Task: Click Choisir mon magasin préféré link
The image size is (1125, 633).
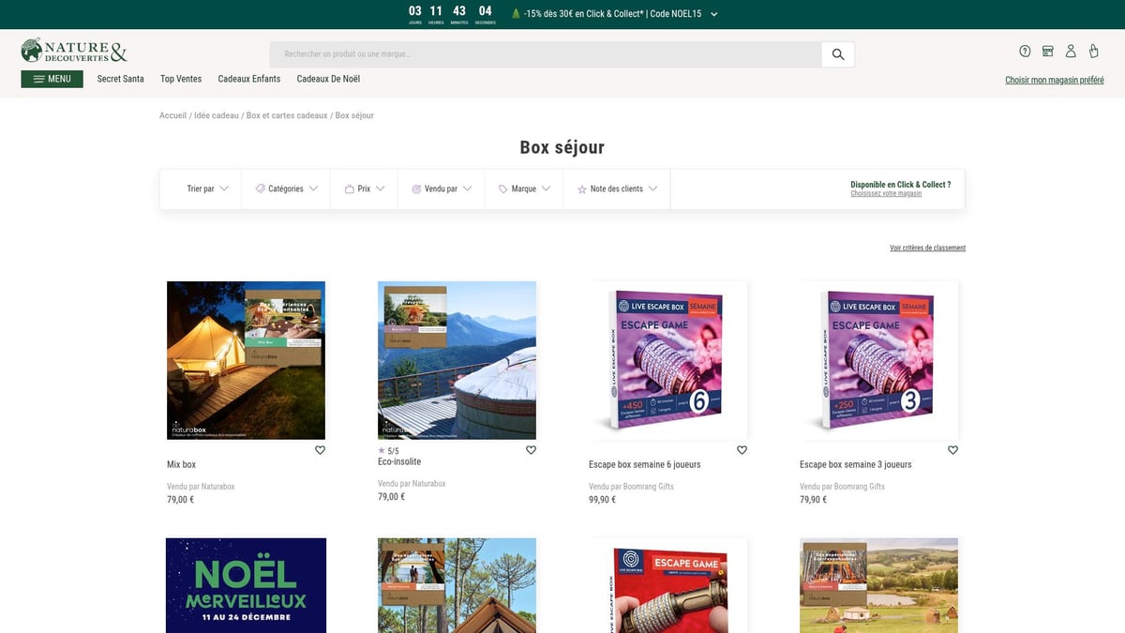Action: click(1054, 81)
